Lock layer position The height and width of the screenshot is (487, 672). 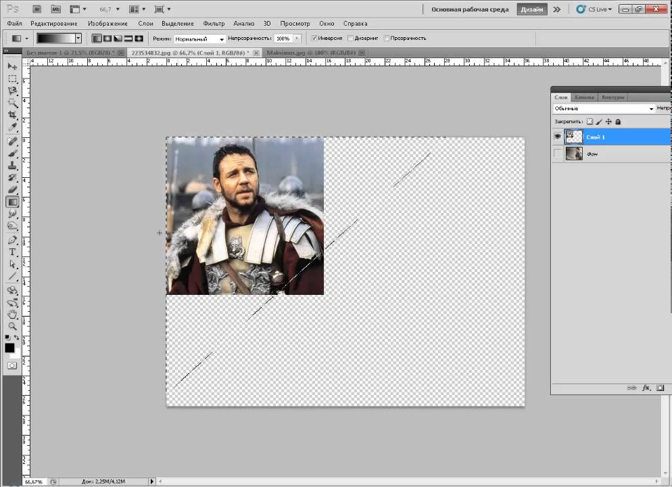(x=608, y=122)
